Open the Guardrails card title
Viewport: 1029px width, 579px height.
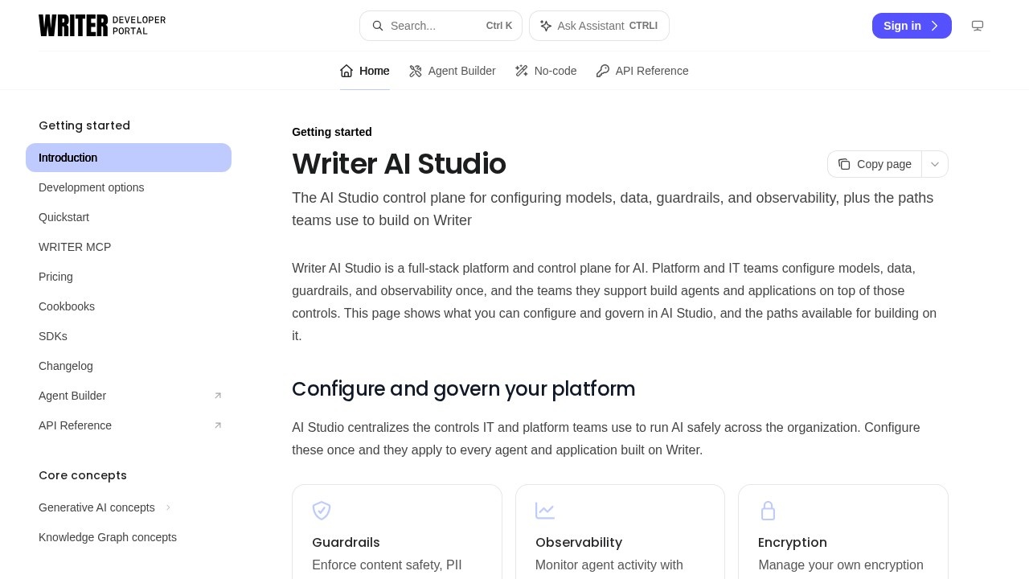click(346, 543)
